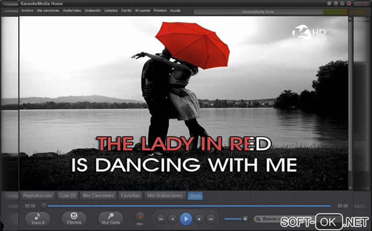
Task: Stop playback
Action: coord(199,219)
